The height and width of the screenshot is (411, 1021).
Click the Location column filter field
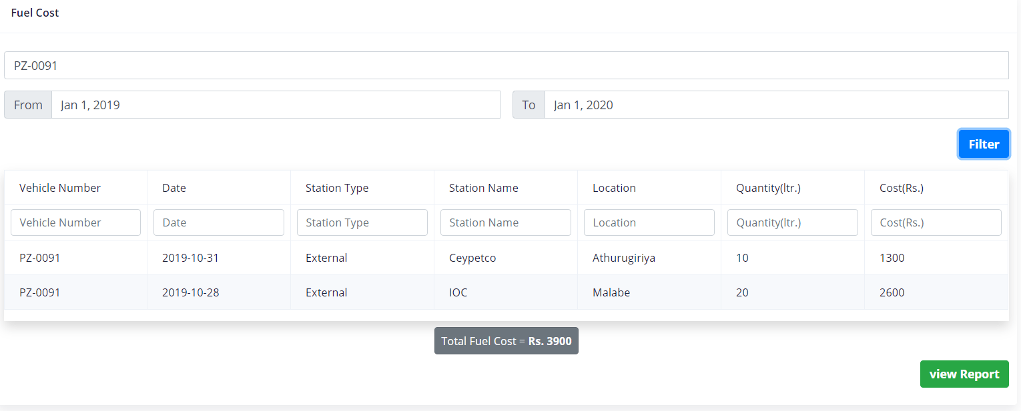pos(649,222)
